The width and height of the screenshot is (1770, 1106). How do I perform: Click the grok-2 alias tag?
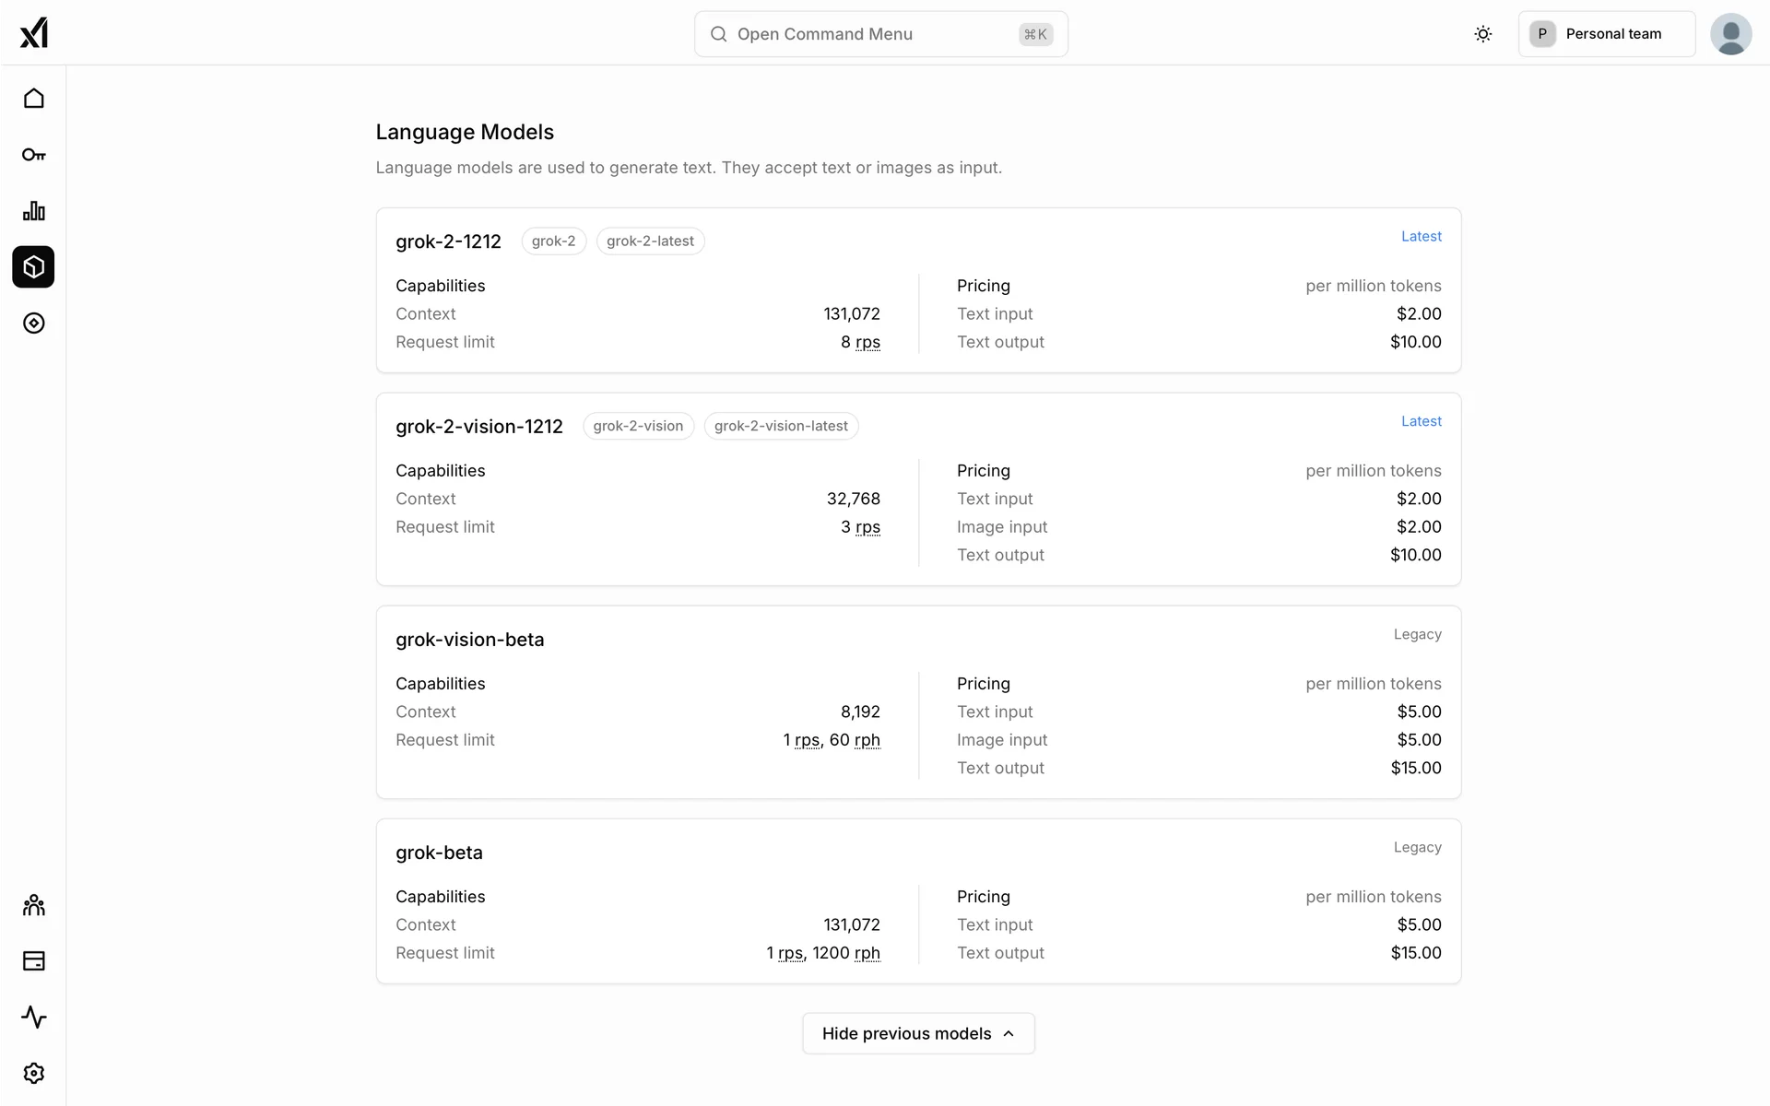click(x=553, y=241)
